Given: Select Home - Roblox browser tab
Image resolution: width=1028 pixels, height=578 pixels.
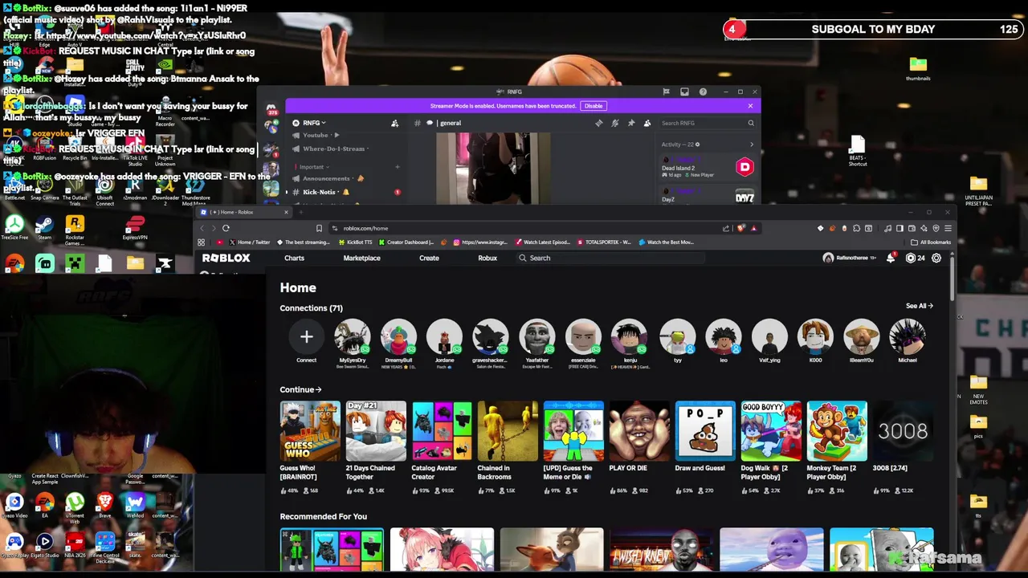Looking at the screenshot, I should (x=244, y=212).
